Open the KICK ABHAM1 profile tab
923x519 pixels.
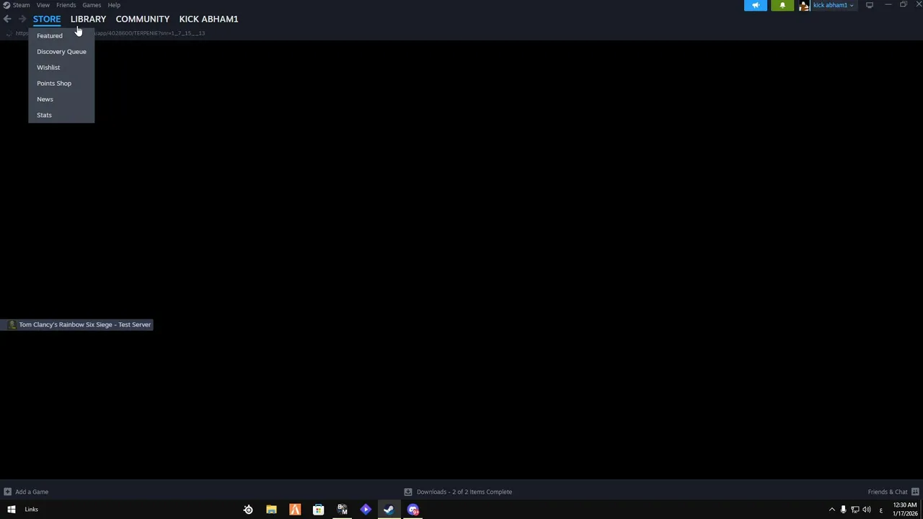pos(208,19)
